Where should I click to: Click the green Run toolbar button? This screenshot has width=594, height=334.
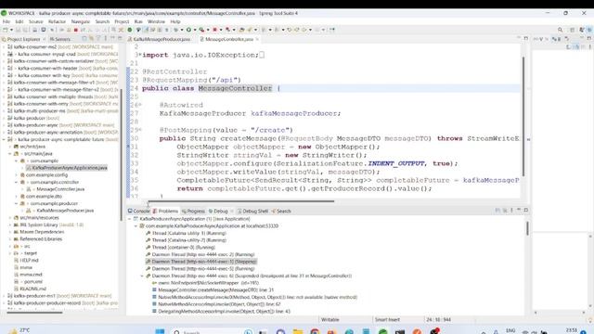click(188, 30)
